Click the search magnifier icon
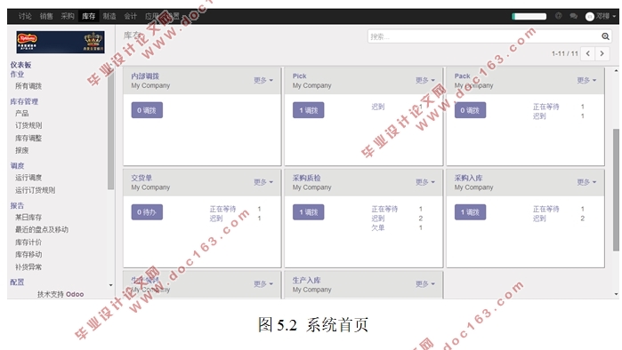 click(x=605, y=36)
